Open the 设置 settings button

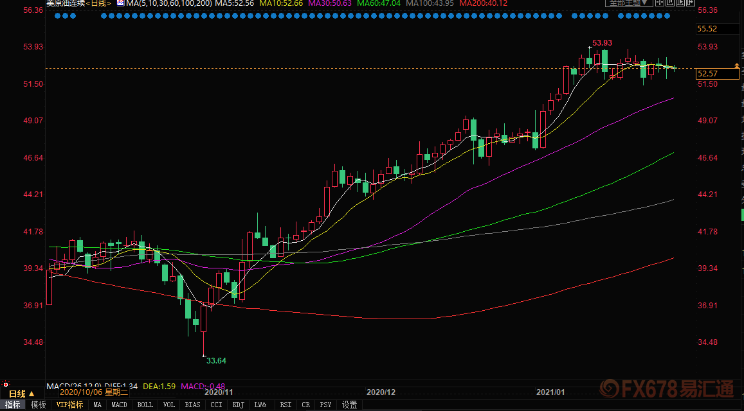[x=349, y=405]
